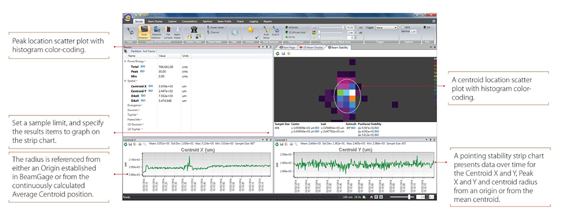The width and height of the screenshot is (561, 218).
Task: Click ISO link next to D4σX
Action: [143, 96]
